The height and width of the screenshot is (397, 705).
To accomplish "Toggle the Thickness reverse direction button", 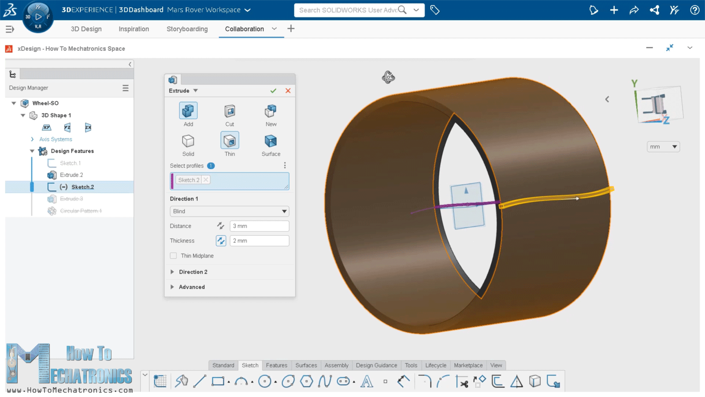I will (221, 241).
